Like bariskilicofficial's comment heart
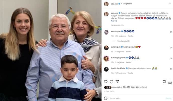Viewport: 173px width, 101px height. [x=171, y=69]
